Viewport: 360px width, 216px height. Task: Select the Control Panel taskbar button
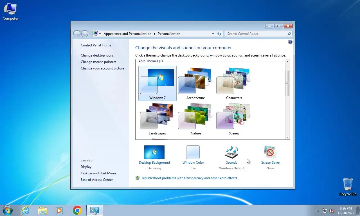coord(94,210)
